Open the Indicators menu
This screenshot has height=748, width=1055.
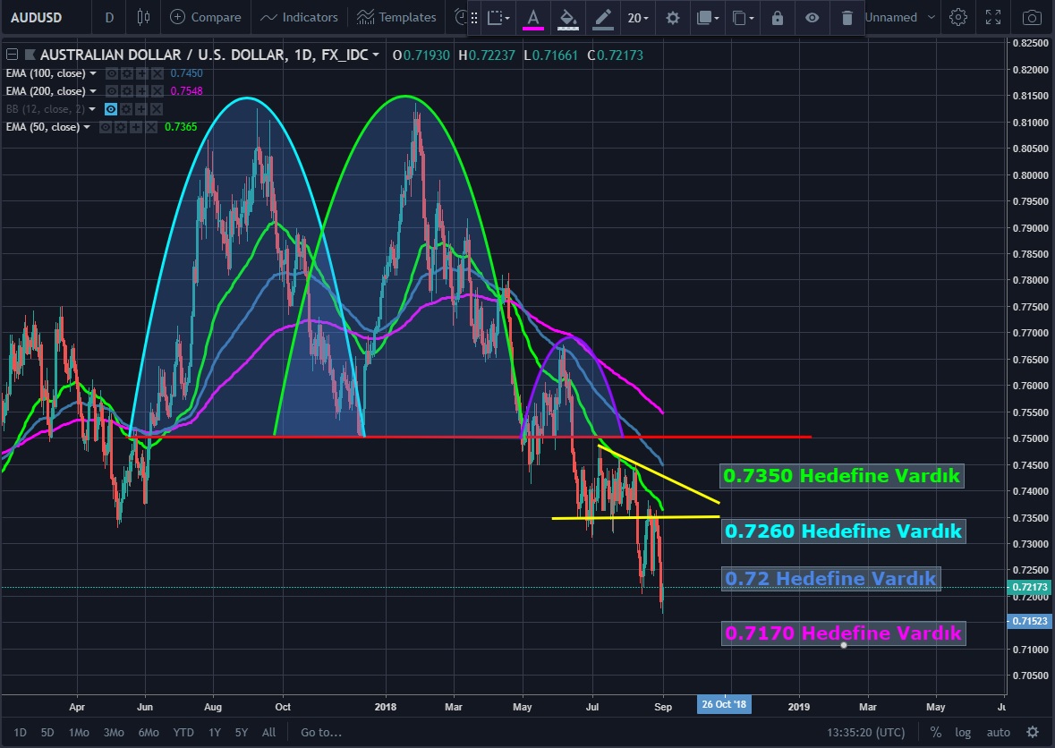300,17
